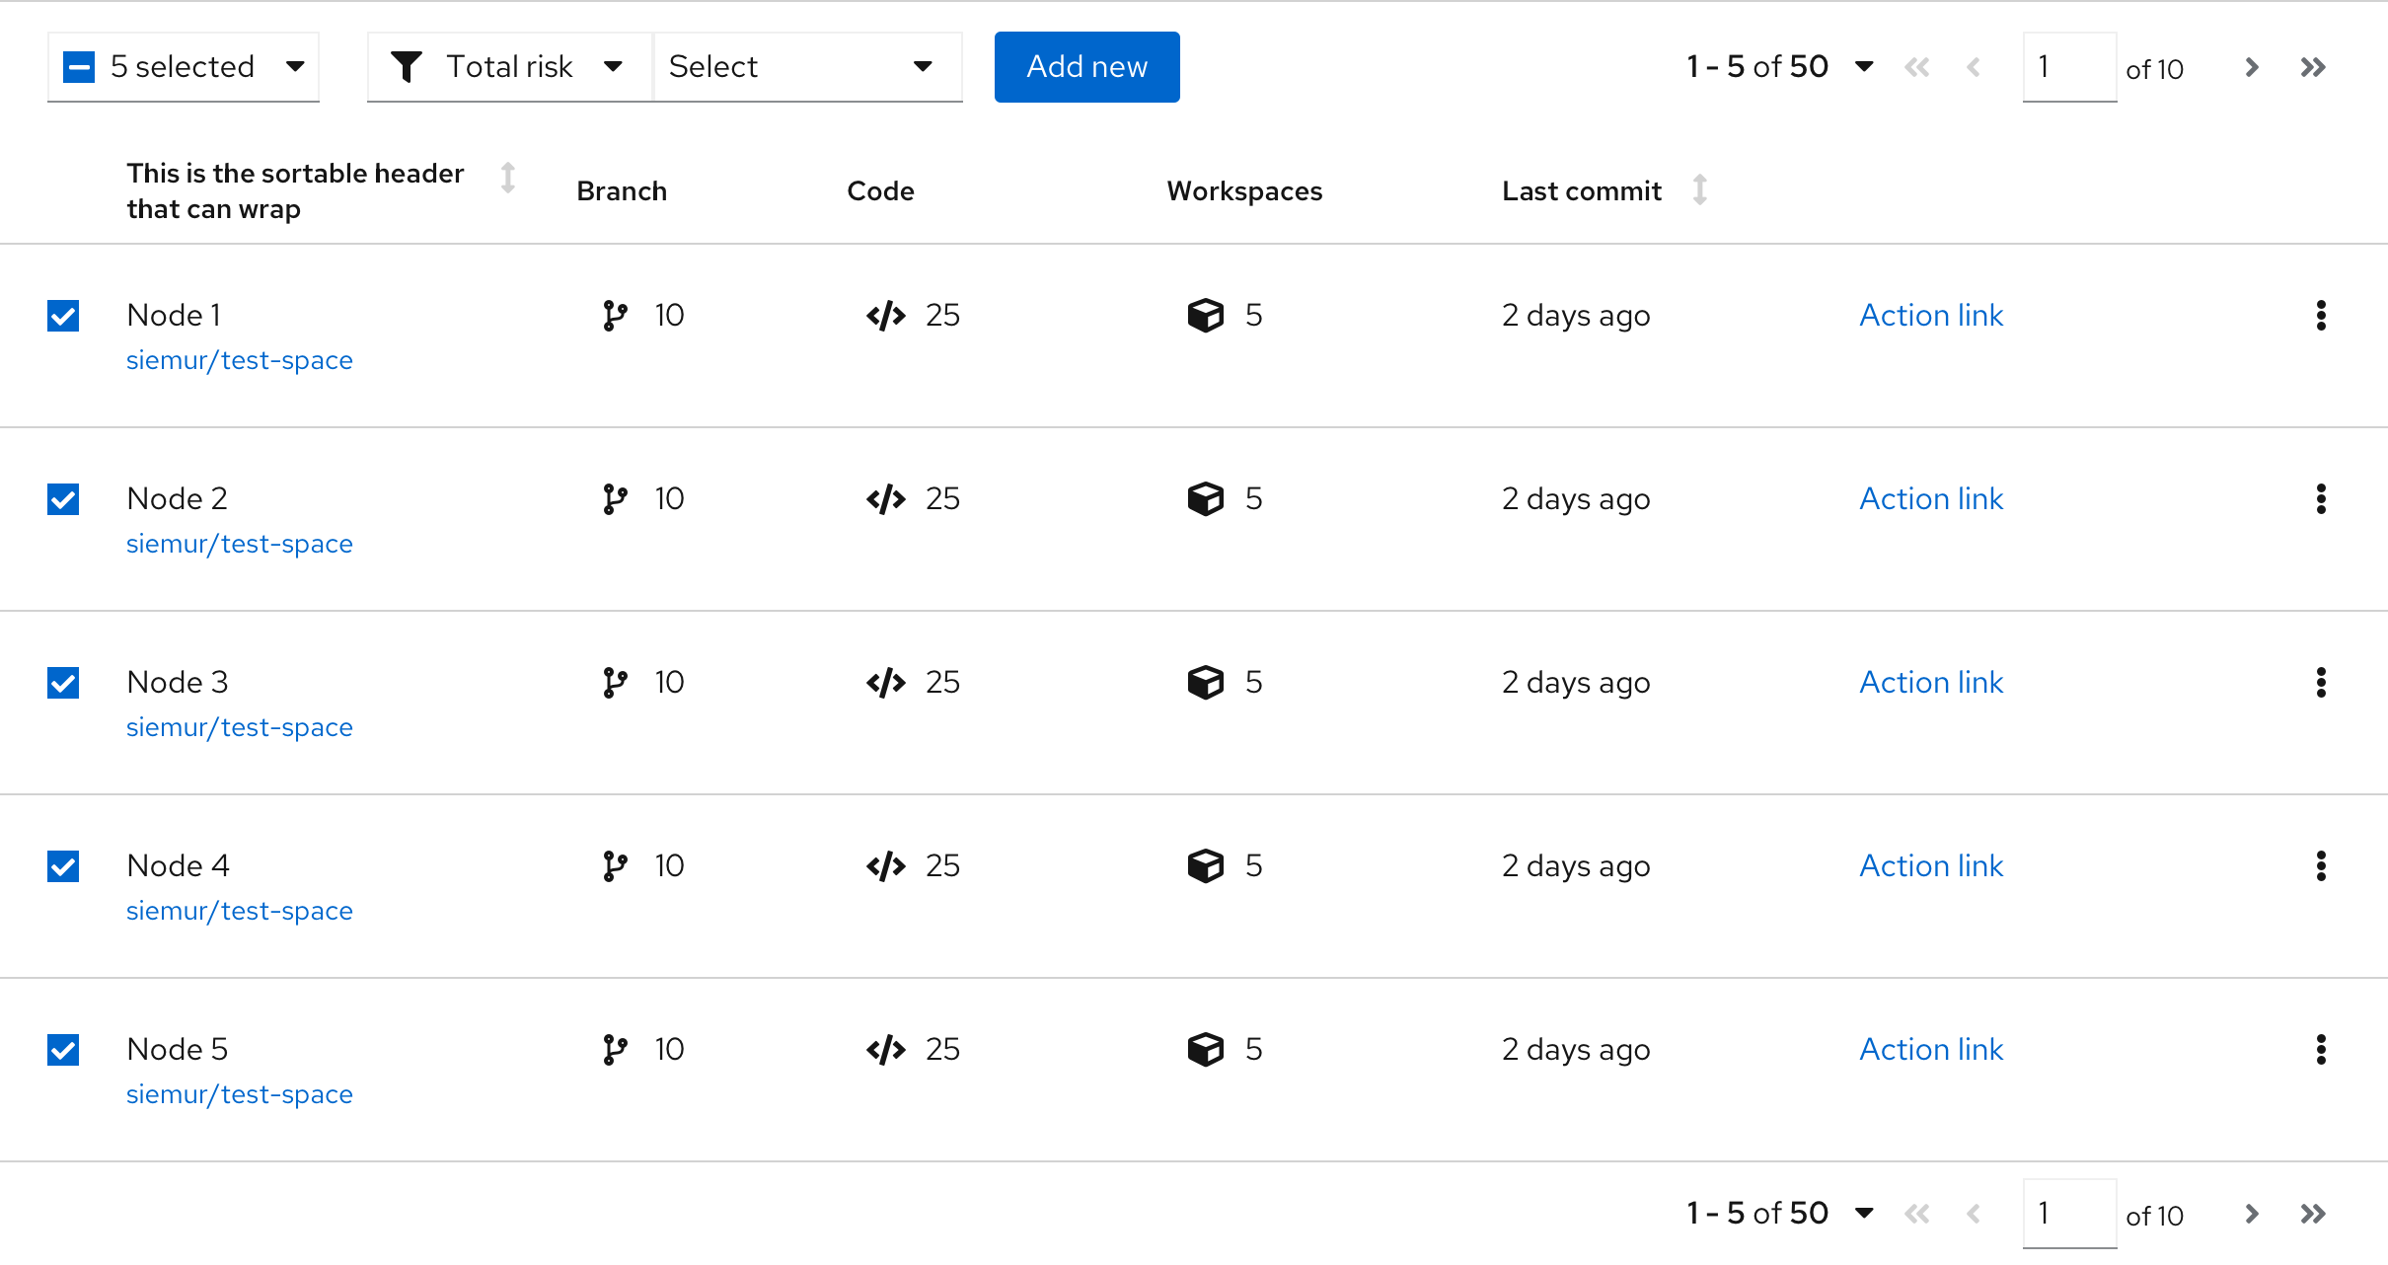Screen dimensions: 2388x1265
Task: Toggle the checkbox for Node 4
Action: (x=63, y=863)
